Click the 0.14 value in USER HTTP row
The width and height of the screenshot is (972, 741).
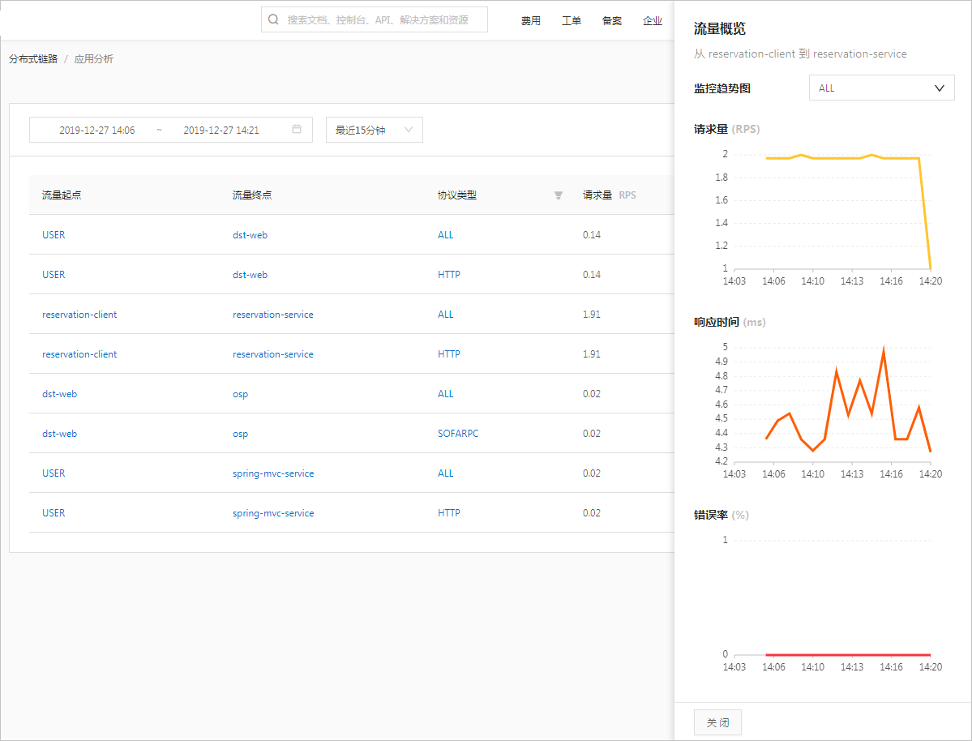pos(591,275)
